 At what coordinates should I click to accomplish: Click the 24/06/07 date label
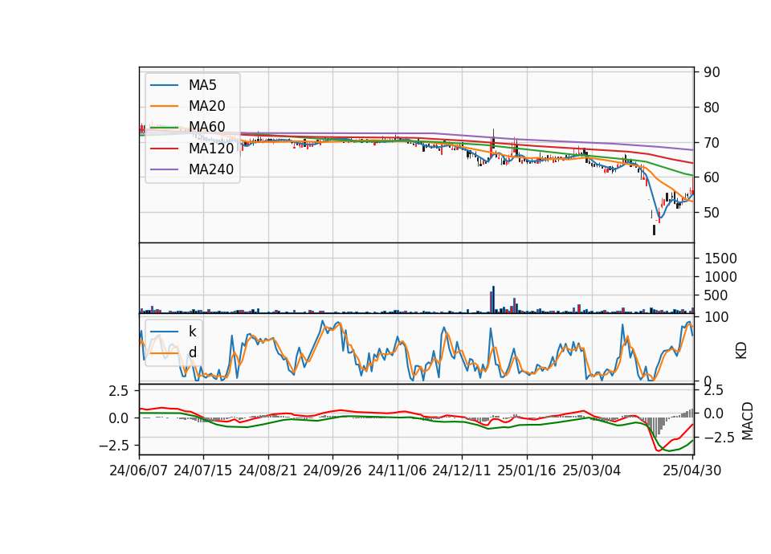tap(139, 470)
